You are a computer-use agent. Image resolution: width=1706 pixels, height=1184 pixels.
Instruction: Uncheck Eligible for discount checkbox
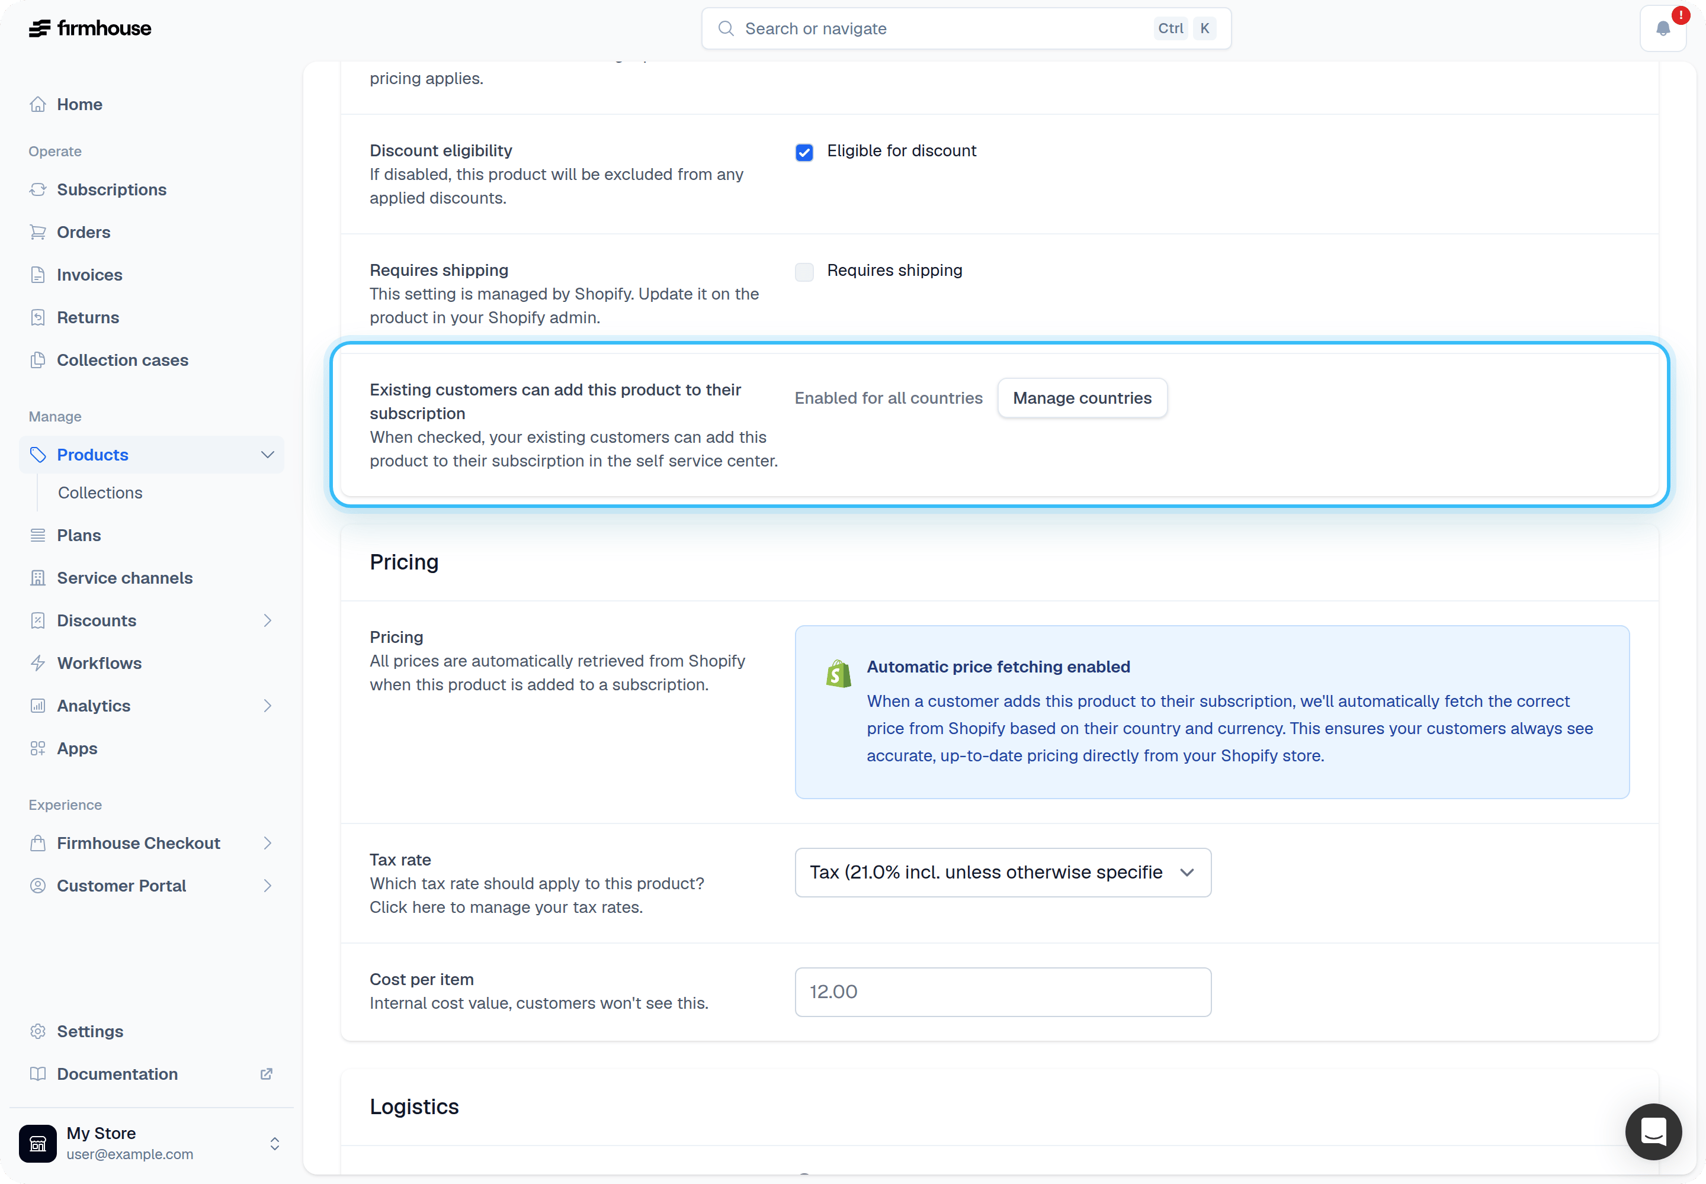tap(804, 153)
